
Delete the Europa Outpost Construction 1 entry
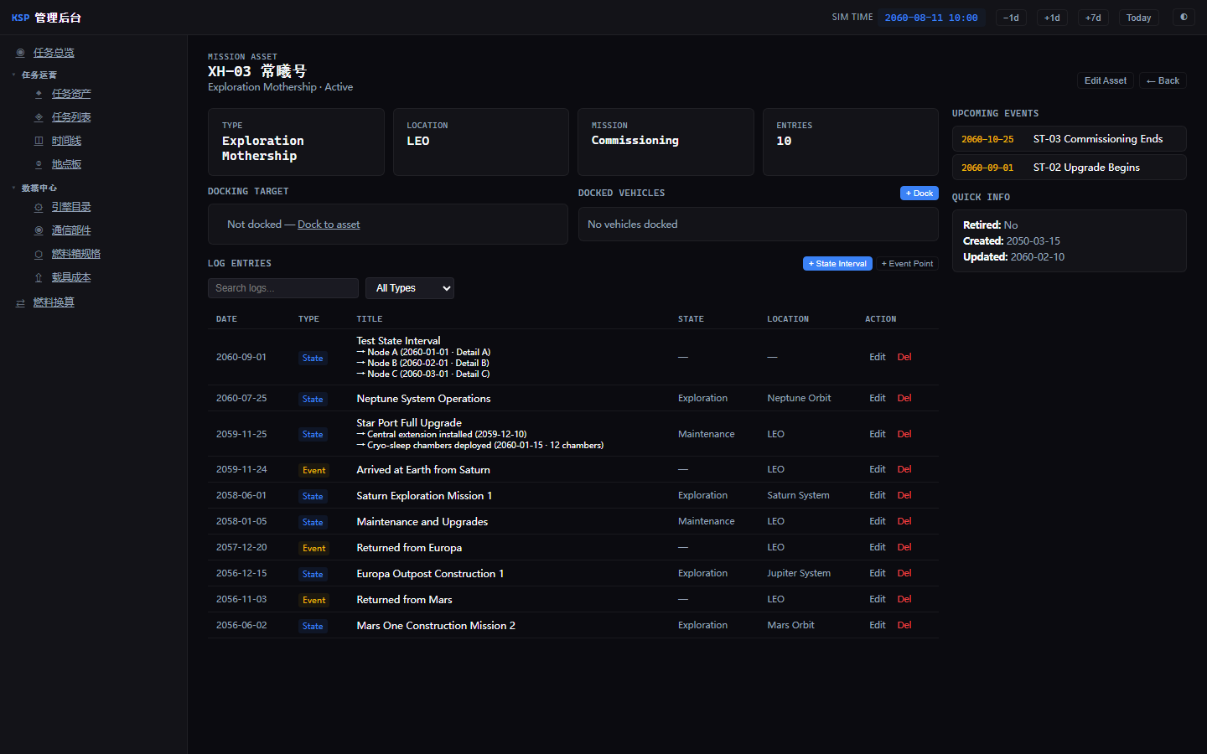[x=904, y=573]
